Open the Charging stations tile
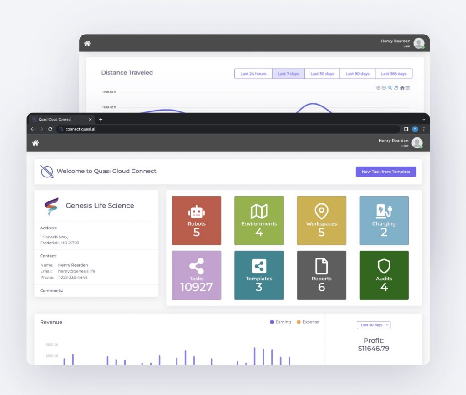 384,221
